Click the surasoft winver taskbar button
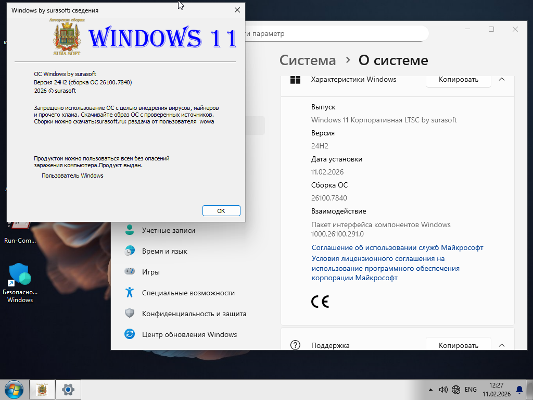This screenshot has width=533, height=400. tap(42, 390)
